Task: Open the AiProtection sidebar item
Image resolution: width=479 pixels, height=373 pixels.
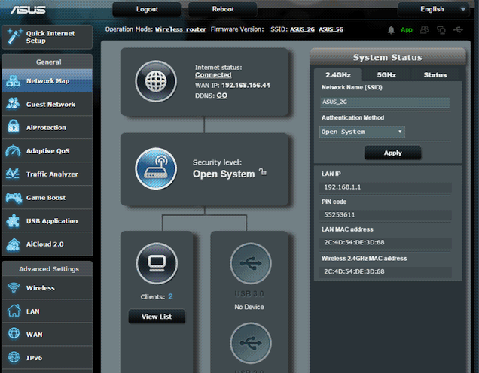Action: [x=46, y=128]
